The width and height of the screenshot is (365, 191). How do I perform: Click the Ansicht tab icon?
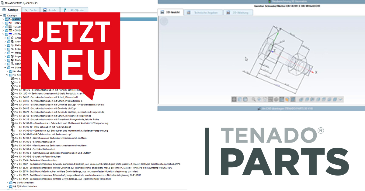click(x=45, y=10)
